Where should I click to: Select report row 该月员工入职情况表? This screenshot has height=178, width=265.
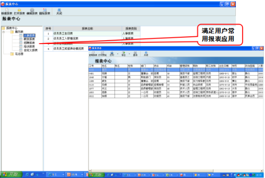(92, 39)
